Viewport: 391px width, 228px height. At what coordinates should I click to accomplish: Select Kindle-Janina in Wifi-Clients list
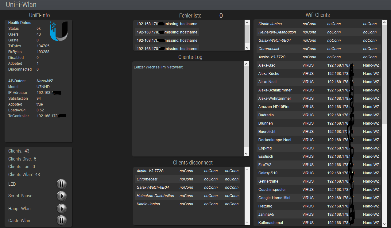(x=319, y=24)
